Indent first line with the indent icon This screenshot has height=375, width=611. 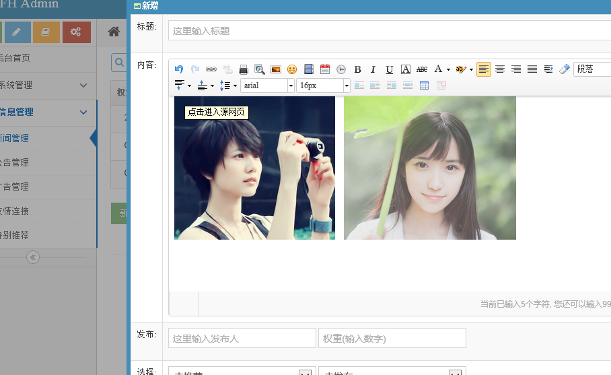click(548, 69)
